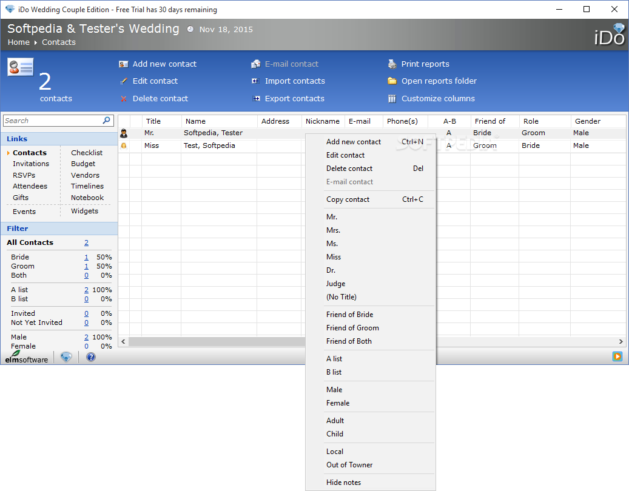
Task: Click the large contacts card icon
Action: click(x=21, y=67)
